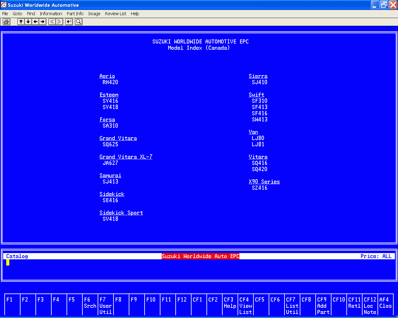Screen dimensions: 398x318
Task: Click the CF9 Add Part function key
Action: pyautogui.click(x=323, y=305)
